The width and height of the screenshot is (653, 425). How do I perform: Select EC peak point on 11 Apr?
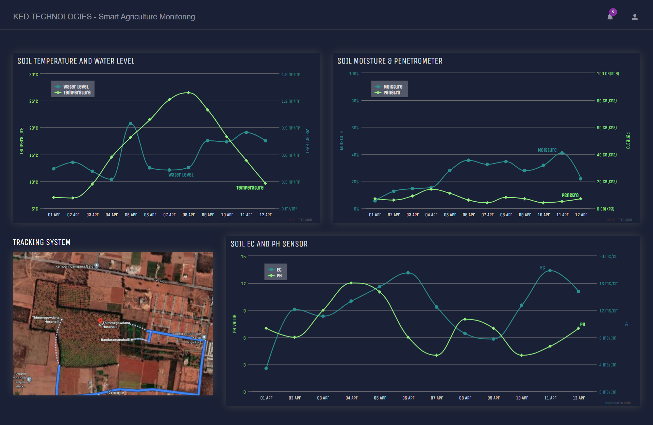pyautogui.click(x=550, y=271)
